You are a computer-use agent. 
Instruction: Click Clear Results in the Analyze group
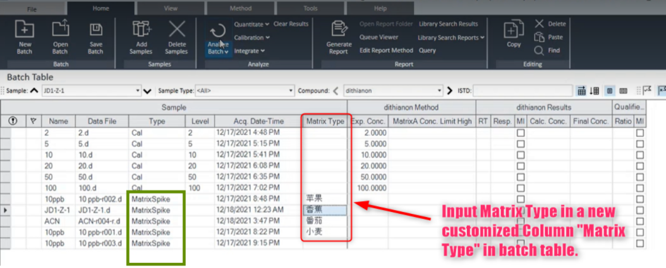(291, 24)
